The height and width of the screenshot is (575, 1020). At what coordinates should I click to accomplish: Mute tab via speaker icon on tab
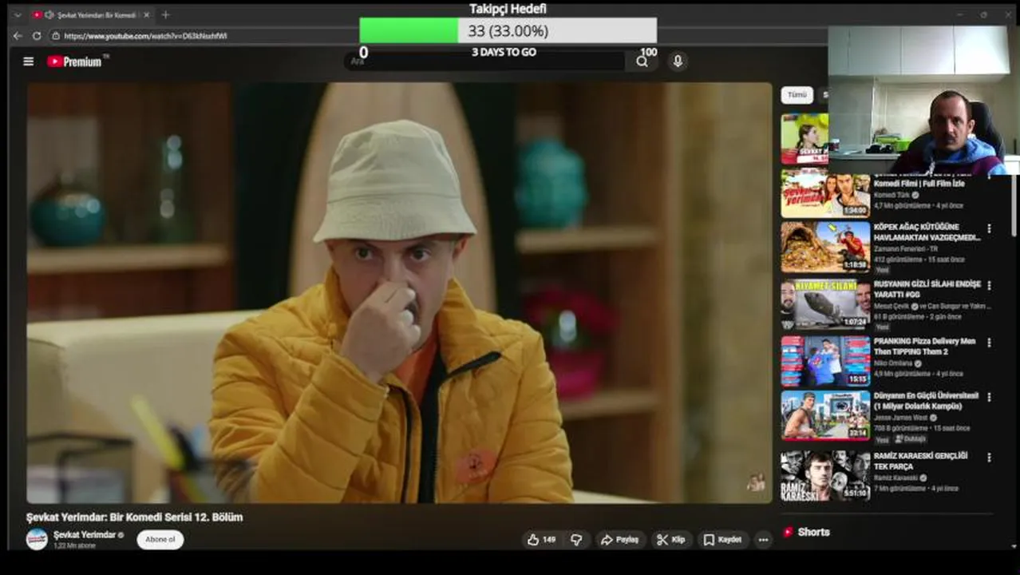coord(49,14)
